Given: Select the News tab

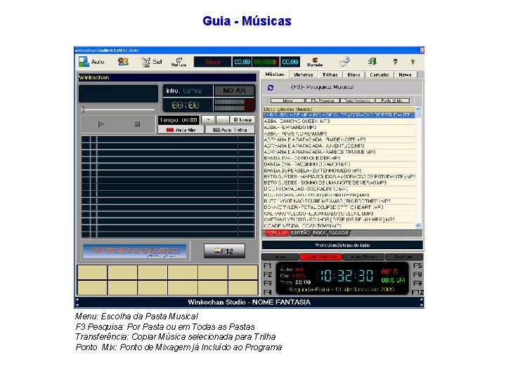Looking at the screenshot, I should 405,75.
